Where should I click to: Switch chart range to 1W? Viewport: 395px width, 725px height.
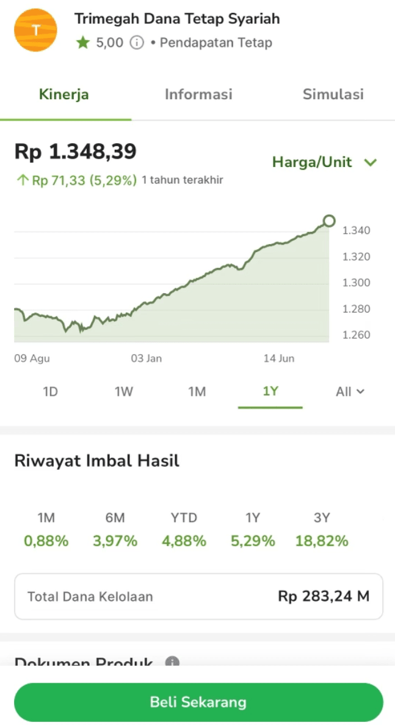(x=124, y=392)
